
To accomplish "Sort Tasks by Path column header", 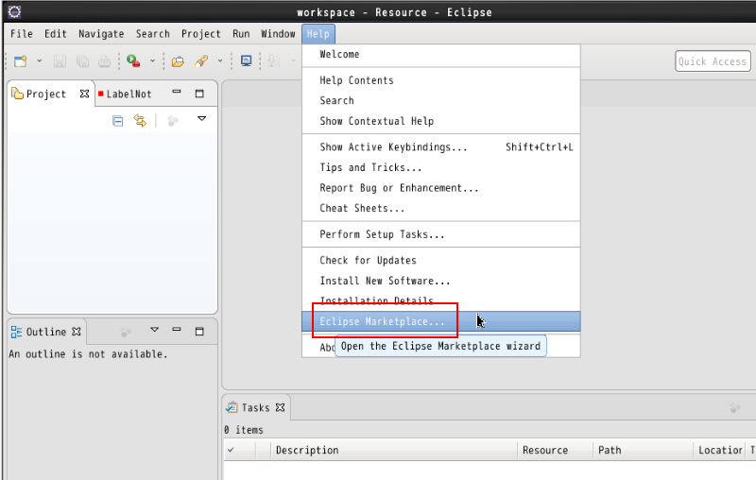I will (x=643, y=450).
